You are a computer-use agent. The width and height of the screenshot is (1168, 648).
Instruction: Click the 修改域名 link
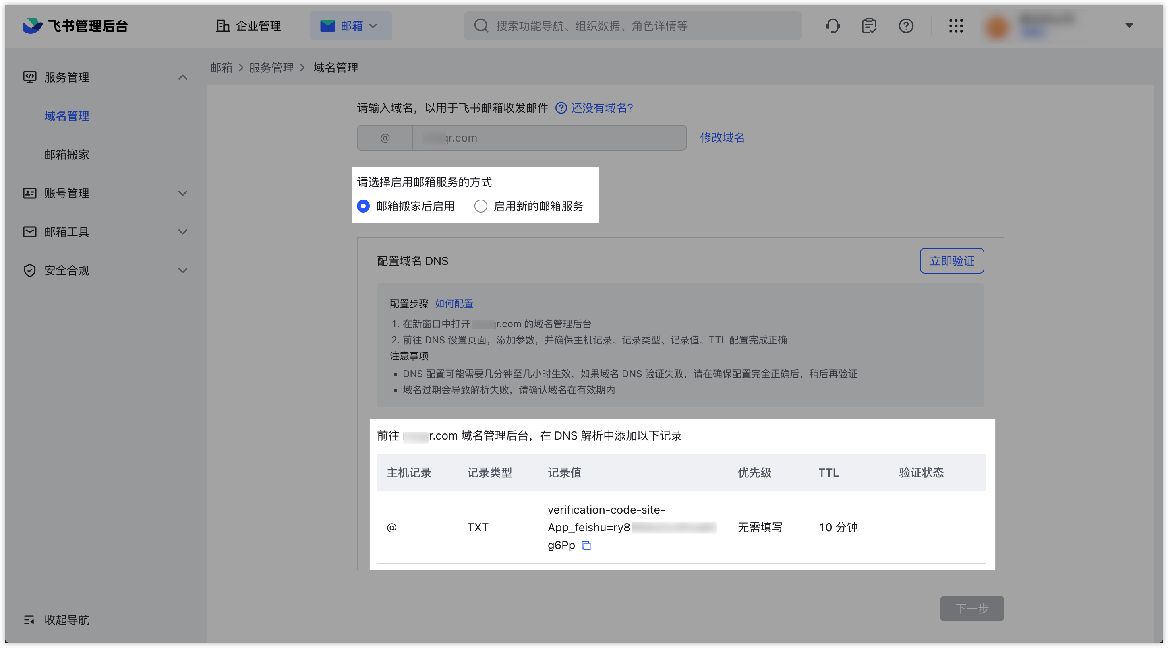pos(722,138)
